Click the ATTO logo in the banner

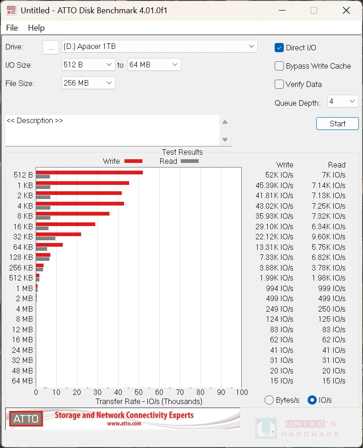pos(26,418)
